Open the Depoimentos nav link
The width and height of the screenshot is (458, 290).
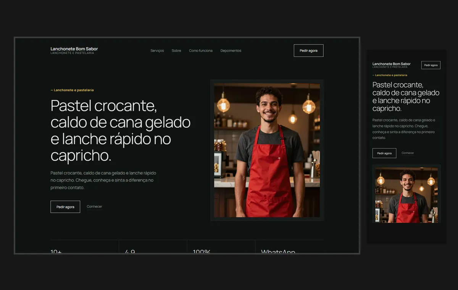point(231,51)
